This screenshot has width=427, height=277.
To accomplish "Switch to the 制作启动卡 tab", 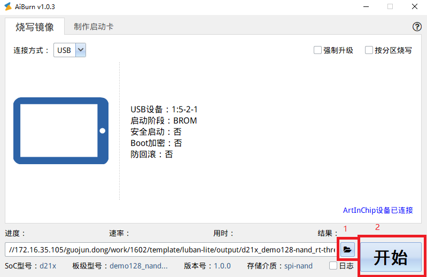I will (x=94, y=27).
